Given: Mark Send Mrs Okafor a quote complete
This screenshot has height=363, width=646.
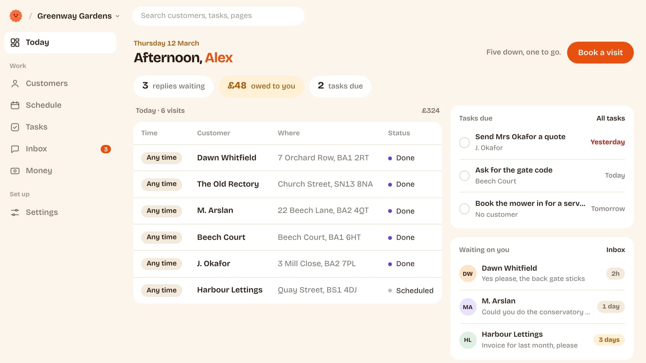Looking at the screenshot, I should point(464,142).
